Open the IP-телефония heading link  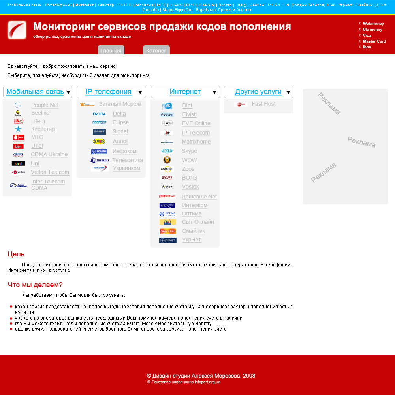(x=108, y=92)
